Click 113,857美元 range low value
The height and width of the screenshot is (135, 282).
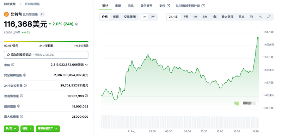(11, 46)
